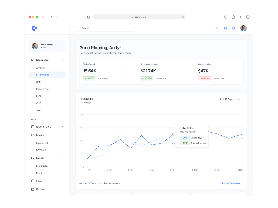278x208 pixels.
Task: Click the Dashboard home icon
Action: [33, 60]
